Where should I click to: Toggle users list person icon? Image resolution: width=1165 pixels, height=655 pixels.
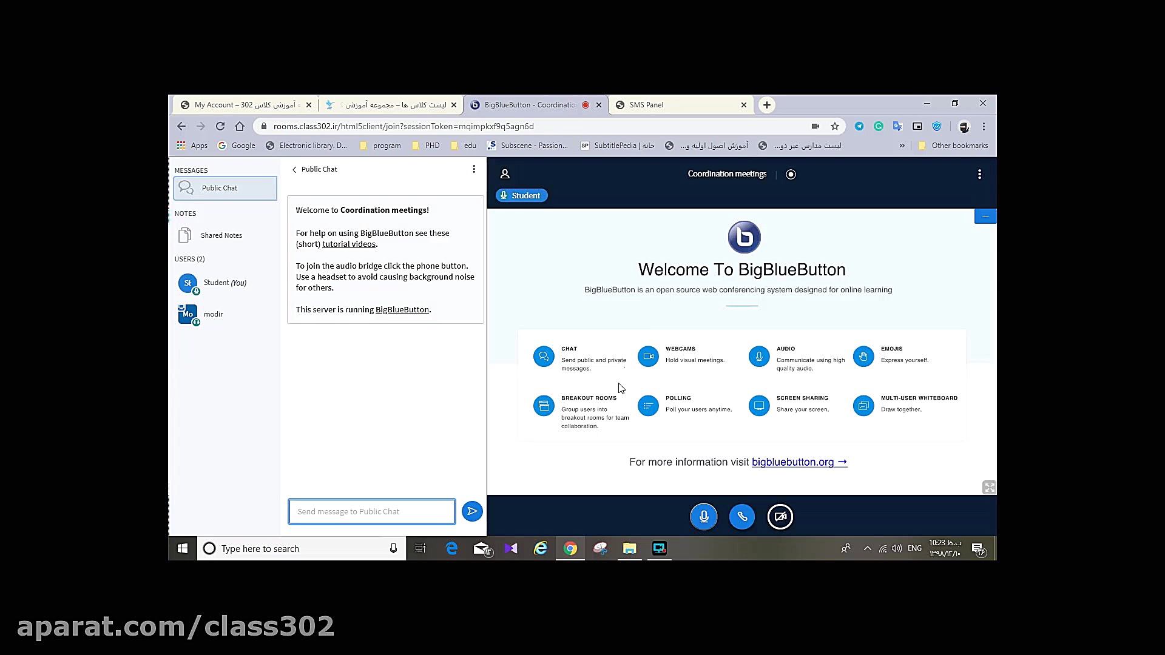504,174
